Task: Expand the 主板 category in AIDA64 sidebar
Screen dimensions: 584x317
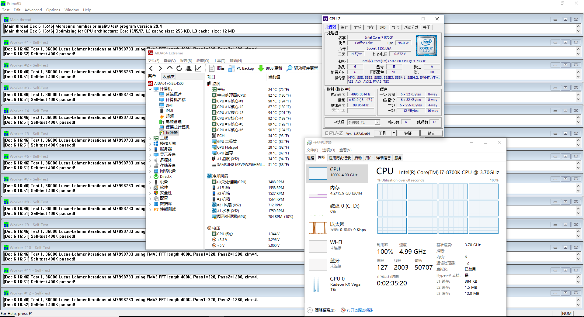Action: (x=150, y=138)
